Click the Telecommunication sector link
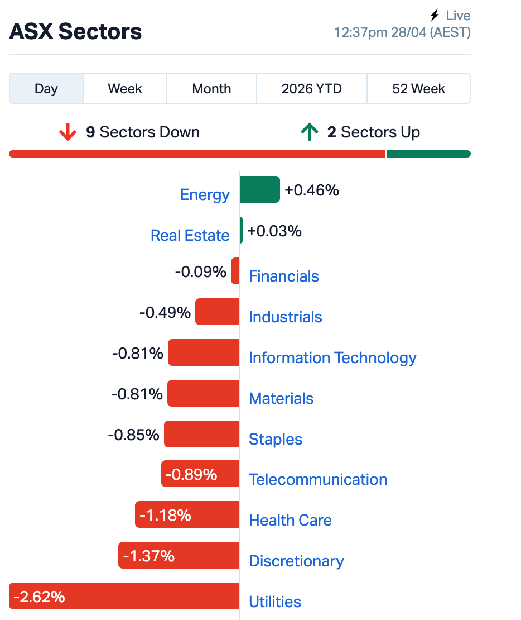 (318, 480)
